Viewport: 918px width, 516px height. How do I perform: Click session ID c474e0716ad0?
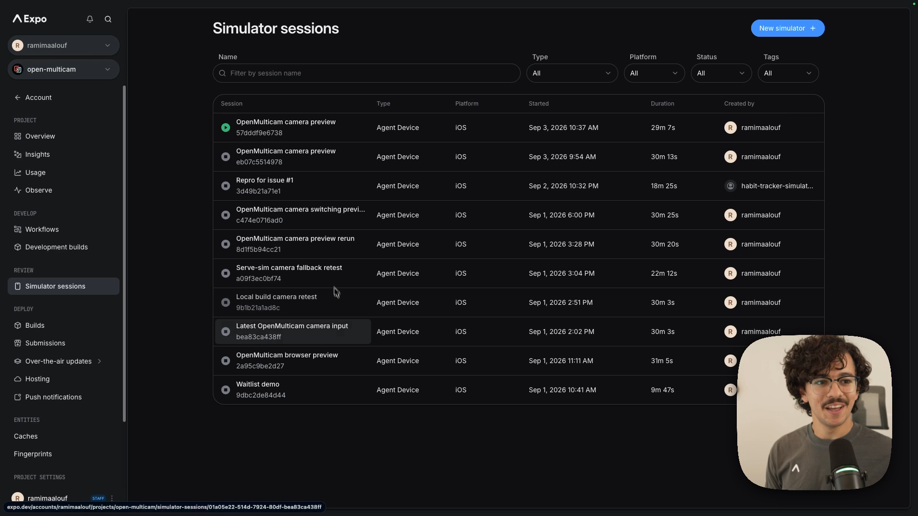[x=259, y=220]
